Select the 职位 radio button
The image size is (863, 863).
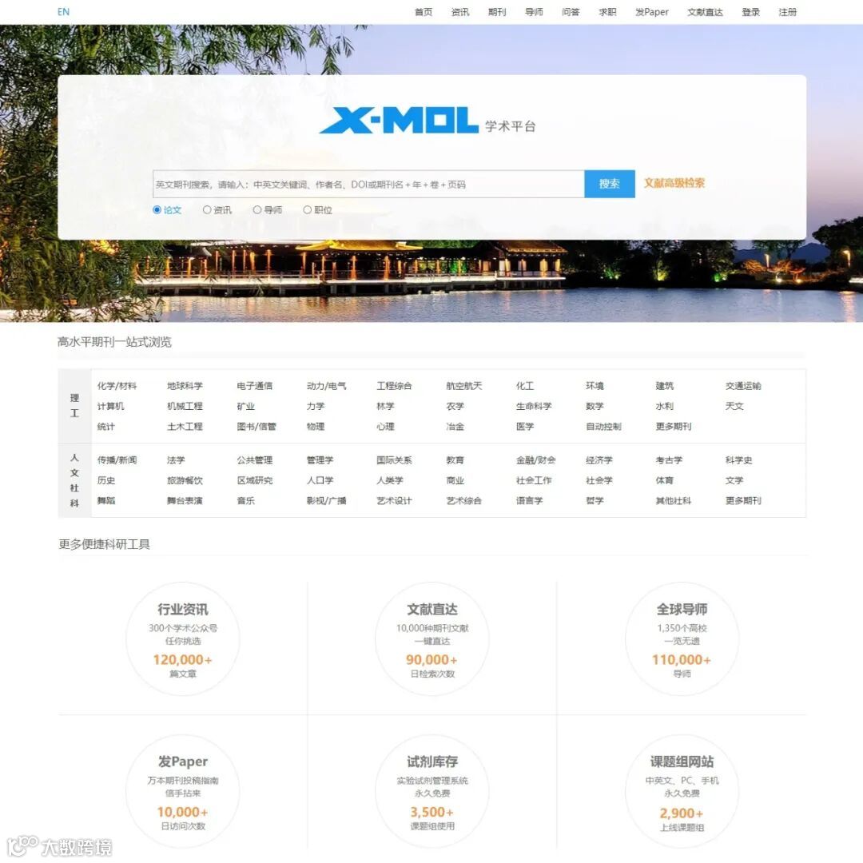click(x=307, y=209)
